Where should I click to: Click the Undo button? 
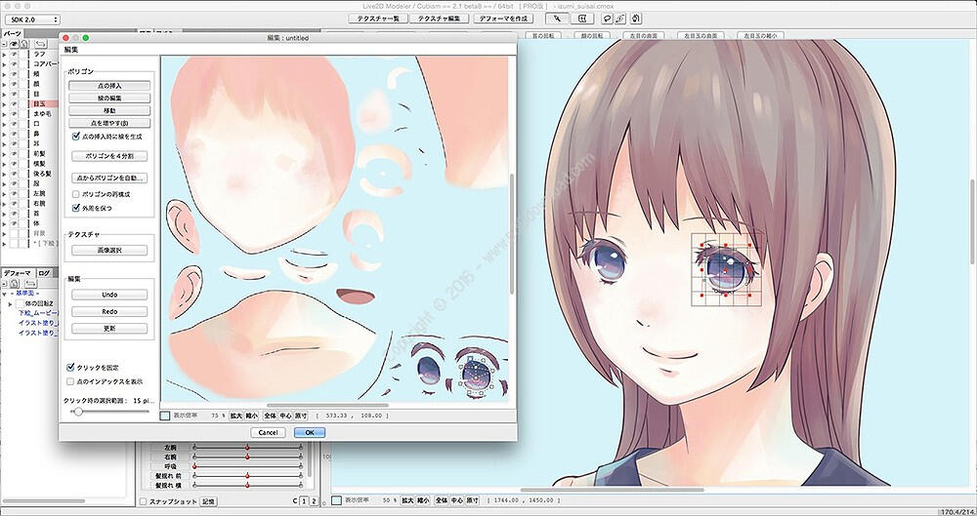tap(109, 295)
